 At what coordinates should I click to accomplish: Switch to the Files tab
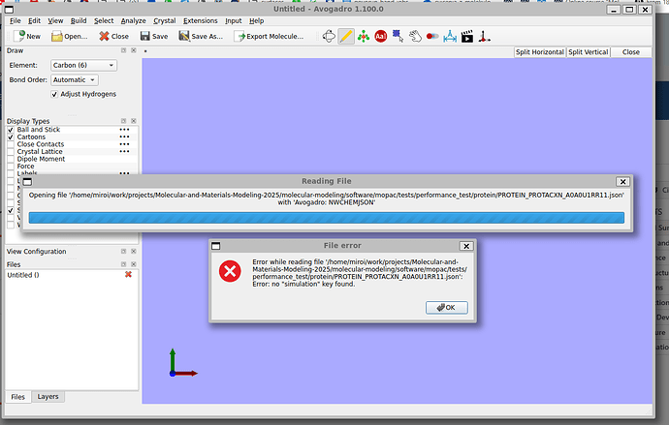coord(17,397)
